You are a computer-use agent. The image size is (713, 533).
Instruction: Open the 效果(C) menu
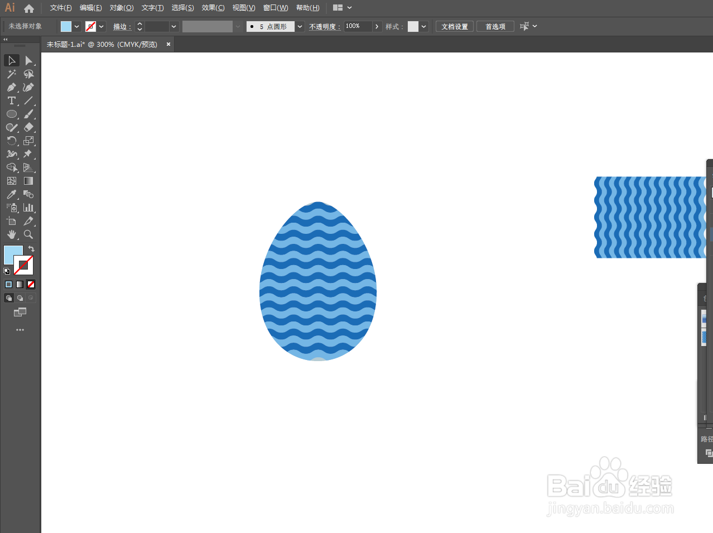pyautogui.click(x=213, y=8)
